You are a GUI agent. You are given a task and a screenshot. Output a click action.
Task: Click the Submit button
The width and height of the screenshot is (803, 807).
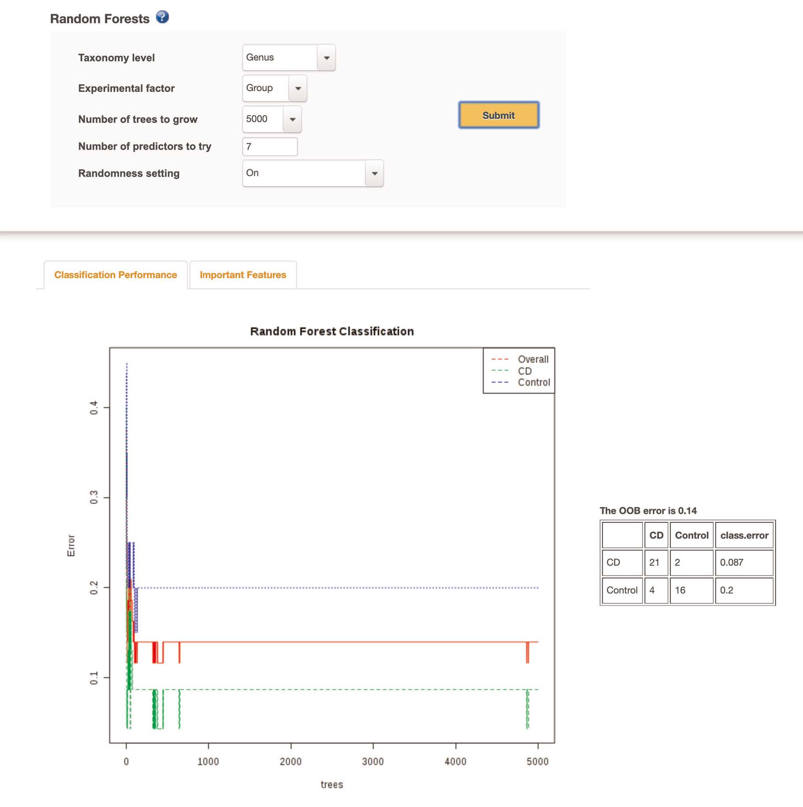499,115
